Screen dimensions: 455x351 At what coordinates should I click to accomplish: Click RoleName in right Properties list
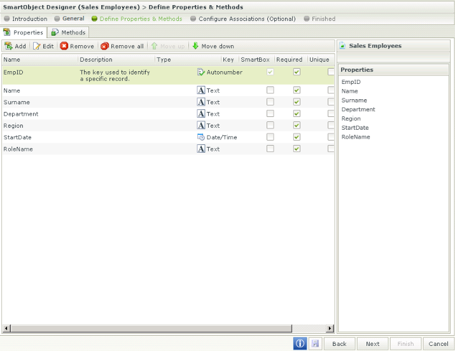click(x=356, y=137)
